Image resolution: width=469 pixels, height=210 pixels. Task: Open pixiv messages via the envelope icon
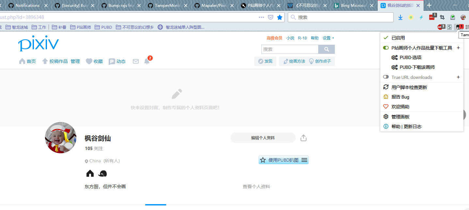[135, 61]
